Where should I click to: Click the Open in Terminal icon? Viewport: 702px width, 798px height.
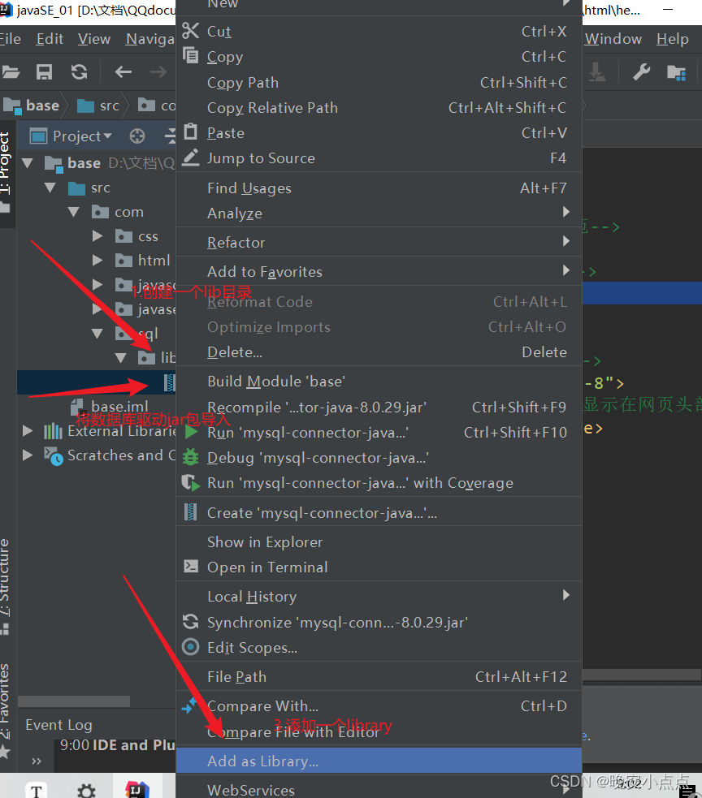[191, 566]
